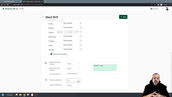The image size is (172, 97).
Task: Open the Limit start time to dropdown
Action: (x=73, y=74)
